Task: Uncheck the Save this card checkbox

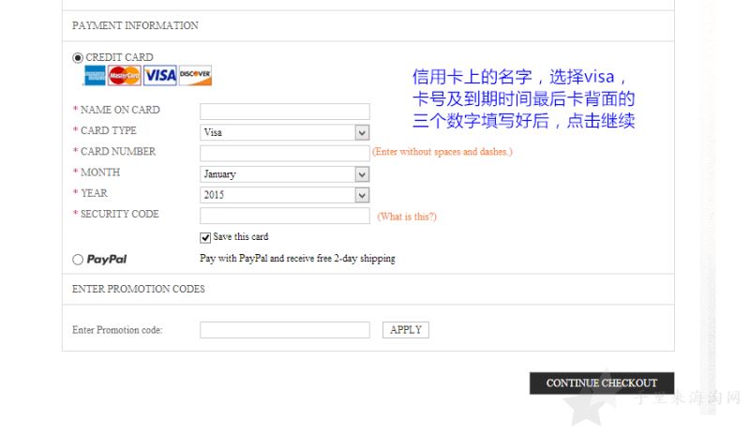Action: point(205,237)
